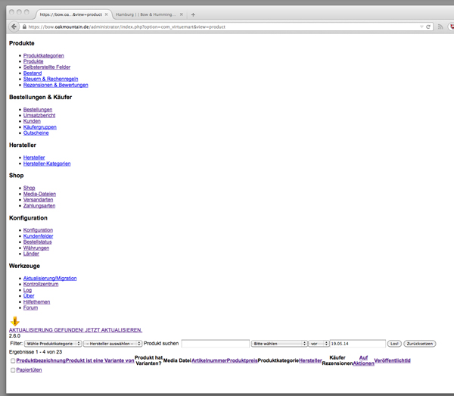
Task: Sort the table by Artikelnummer column
Action: [x=210, y=360]
